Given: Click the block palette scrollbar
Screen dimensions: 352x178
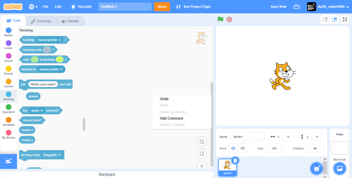Looking at the screenshot, I should [84, 124].
